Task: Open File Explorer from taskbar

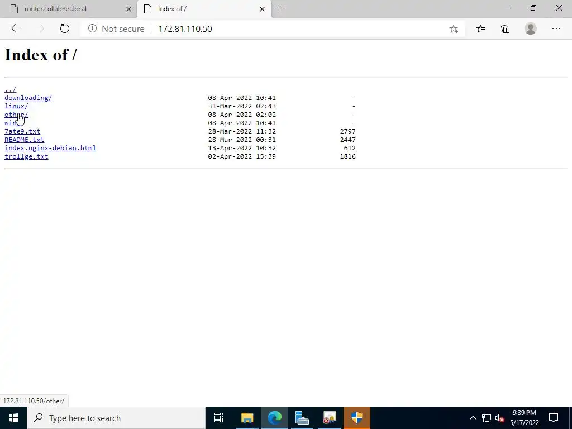Action: coord(247,418)
